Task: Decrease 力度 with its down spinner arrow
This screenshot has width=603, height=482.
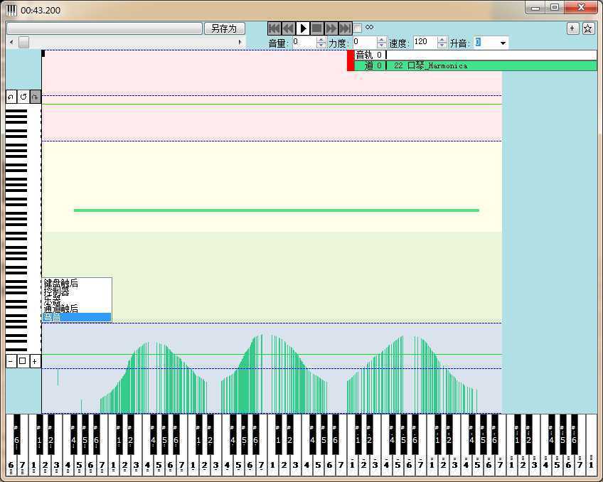Action: tap(381, 45)
